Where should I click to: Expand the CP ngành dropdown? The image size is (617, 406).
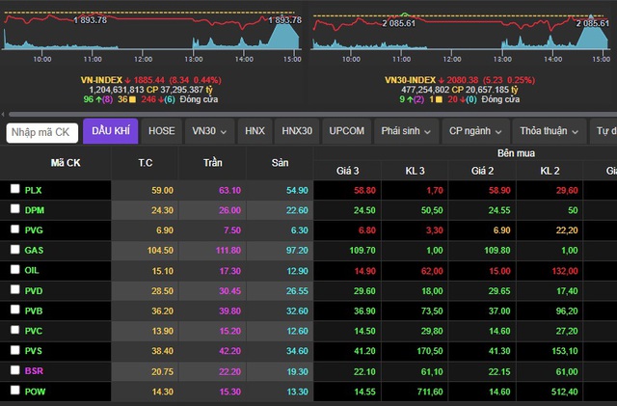pos(476,131)
